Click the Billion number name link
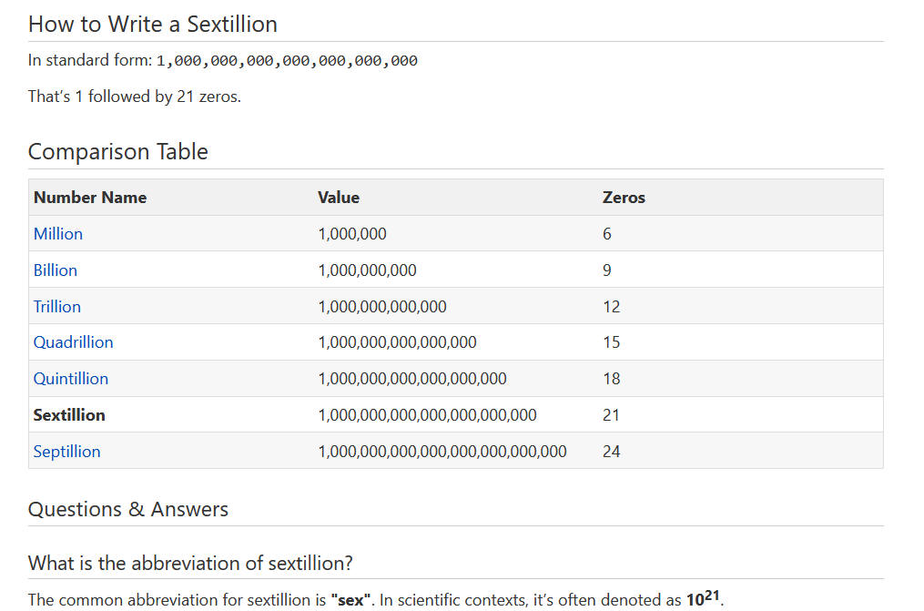Screen dimensions: 924x611 (x=56, y=270)
